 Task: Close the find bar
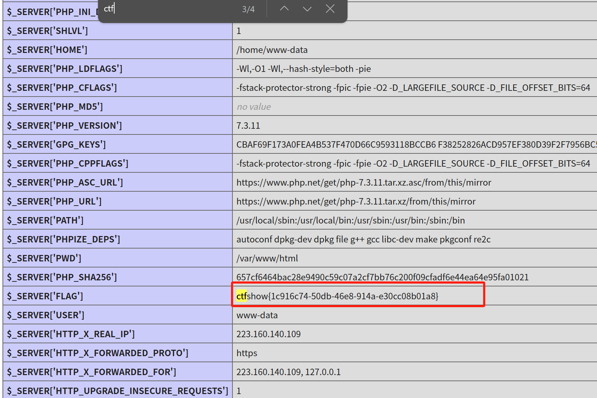330,9
